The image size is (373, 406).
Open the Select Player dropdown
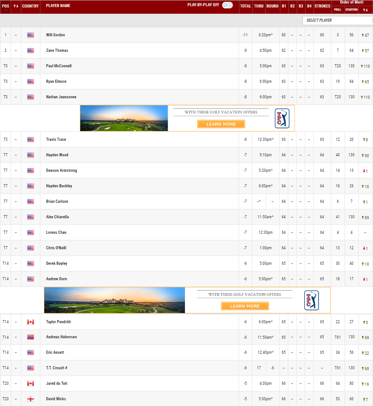pos(337,20)
